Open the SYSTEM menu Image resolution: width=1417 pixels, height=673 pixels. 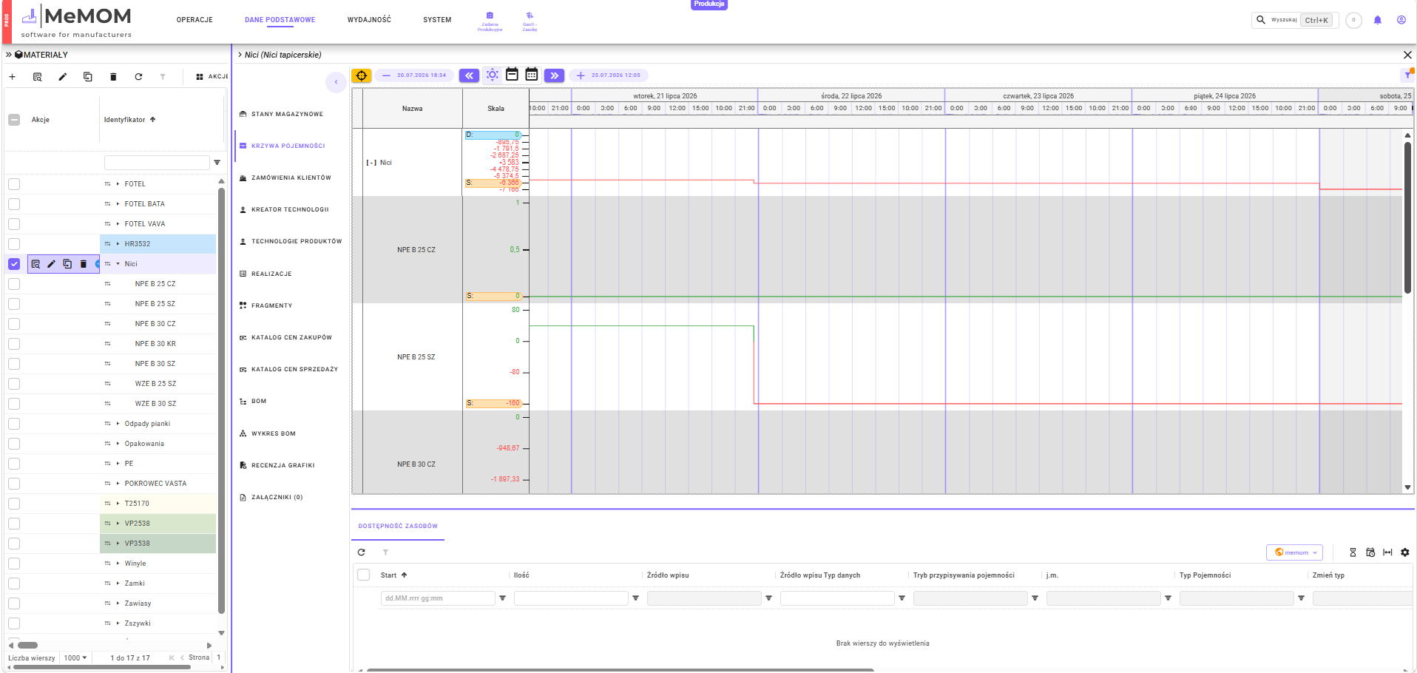tap(437, 20)
